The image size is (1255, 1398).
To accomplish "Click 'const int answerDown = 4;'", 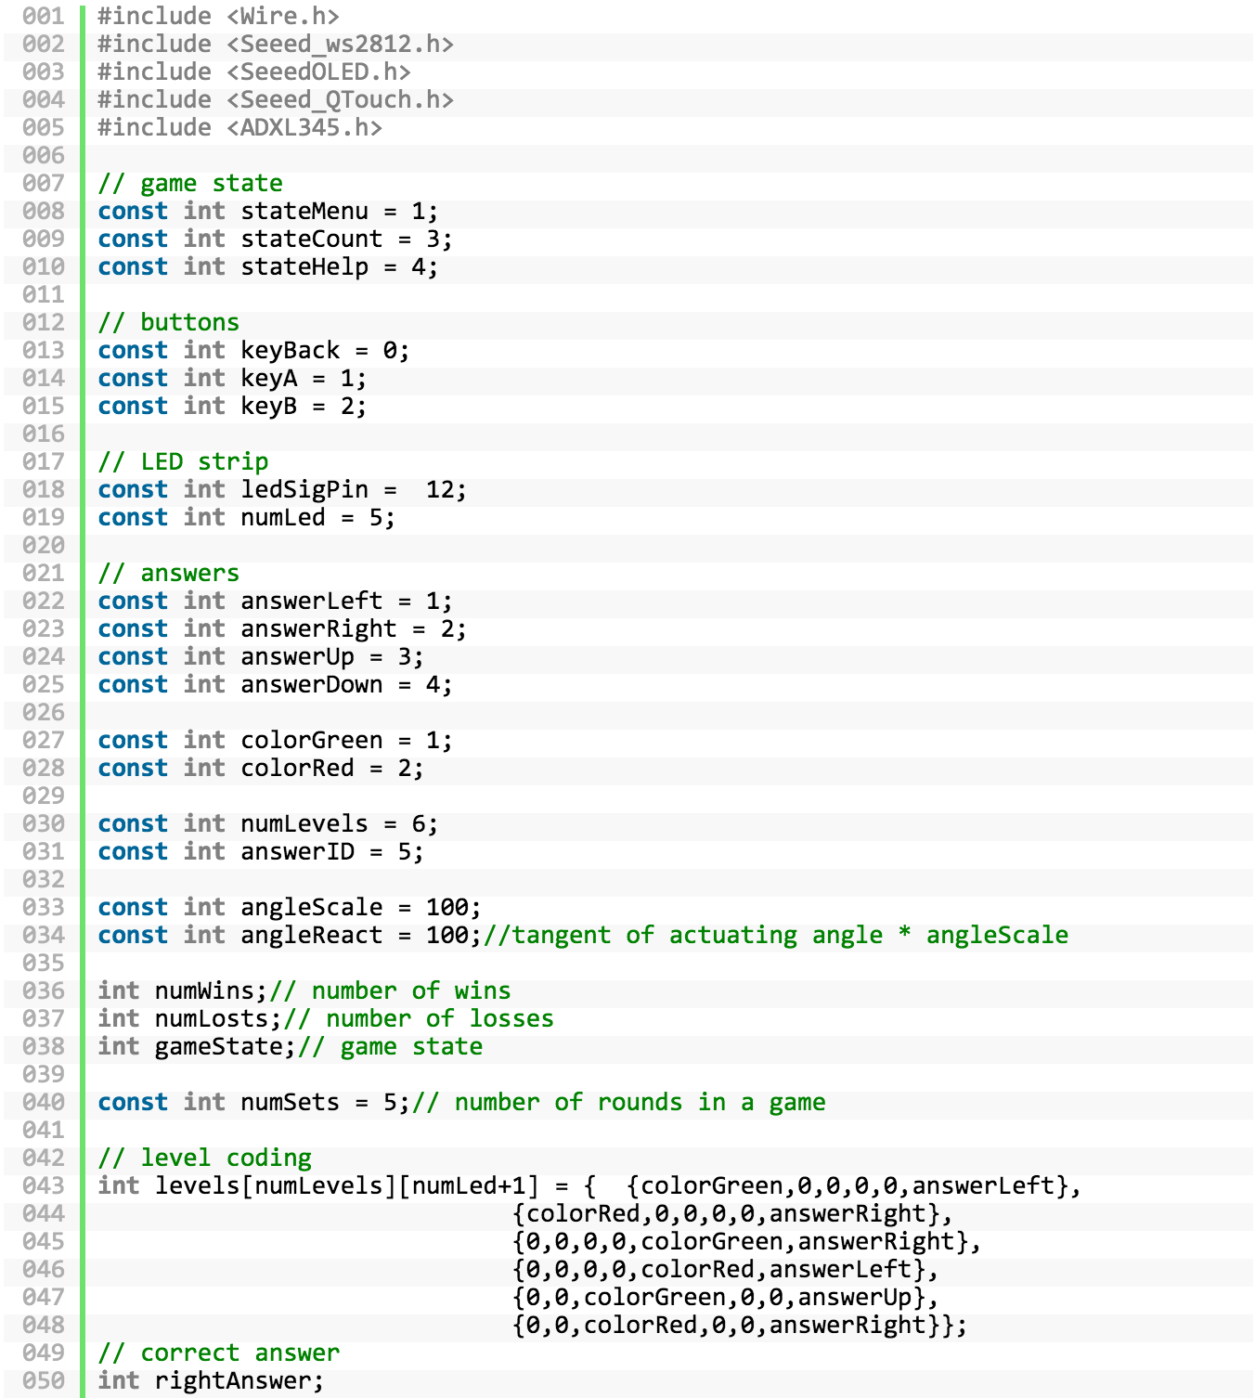I will (276, 684).
